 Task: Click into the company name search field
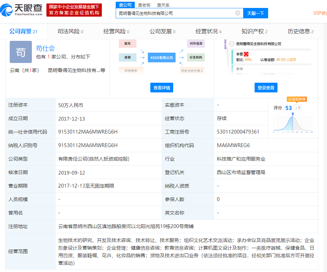[175, 13]
